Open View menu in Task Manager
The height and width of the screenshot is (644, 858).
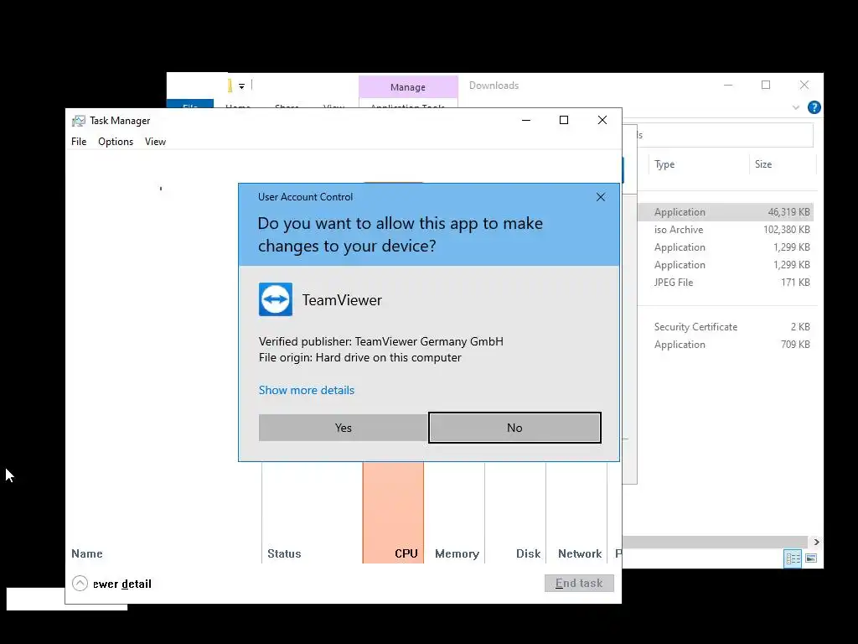[x=155, y=141]
